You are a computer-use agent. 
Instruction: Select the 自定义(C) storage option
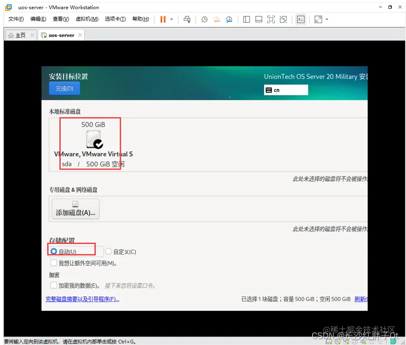point(108,251)
